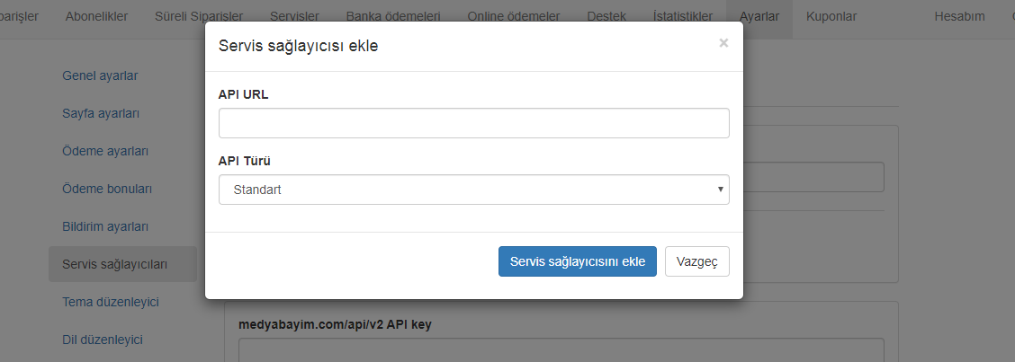Open the Destek page
This screenshot has width=1015, height=362.
pyautogui.click(x=606, y=16)
